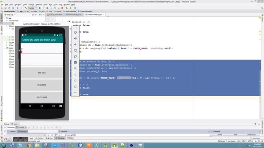Tap ADD DATA button in emulator
The image size is (264, 148).
[x=42, y=73]
